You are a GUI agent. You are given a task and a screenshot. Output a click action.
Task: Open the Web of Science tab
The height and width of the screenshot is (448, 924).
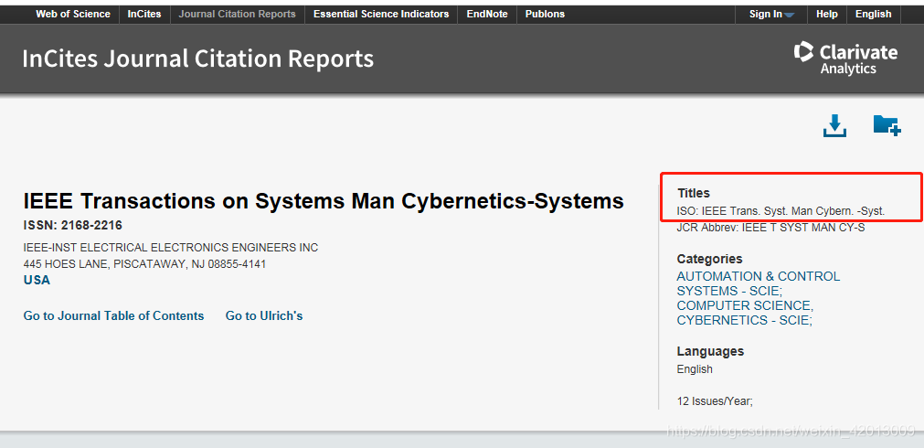(73, 14)
